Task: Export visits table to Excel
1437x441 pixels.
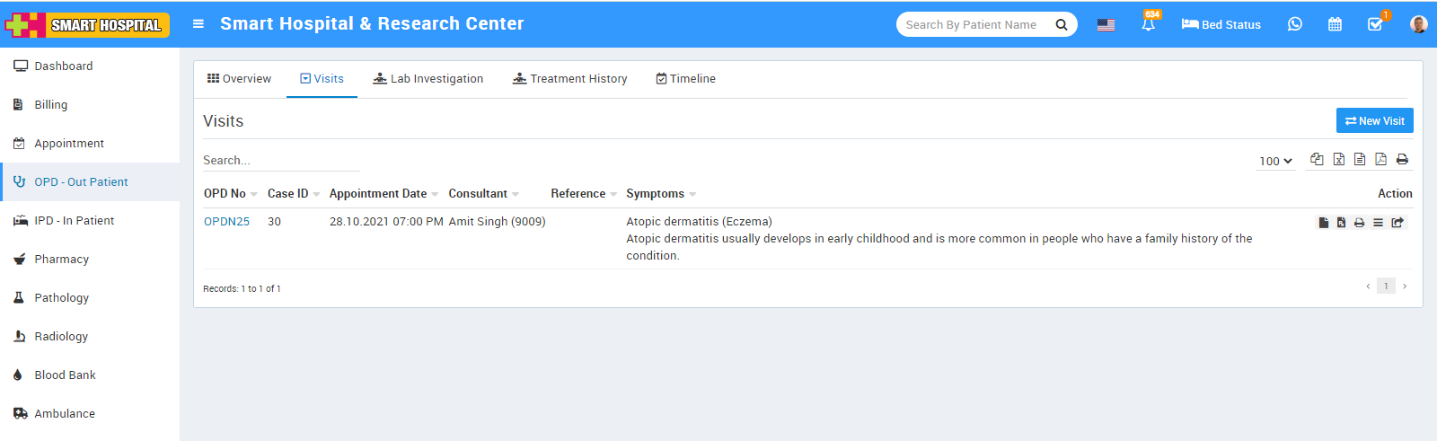Action: [x=1338, y=160]
